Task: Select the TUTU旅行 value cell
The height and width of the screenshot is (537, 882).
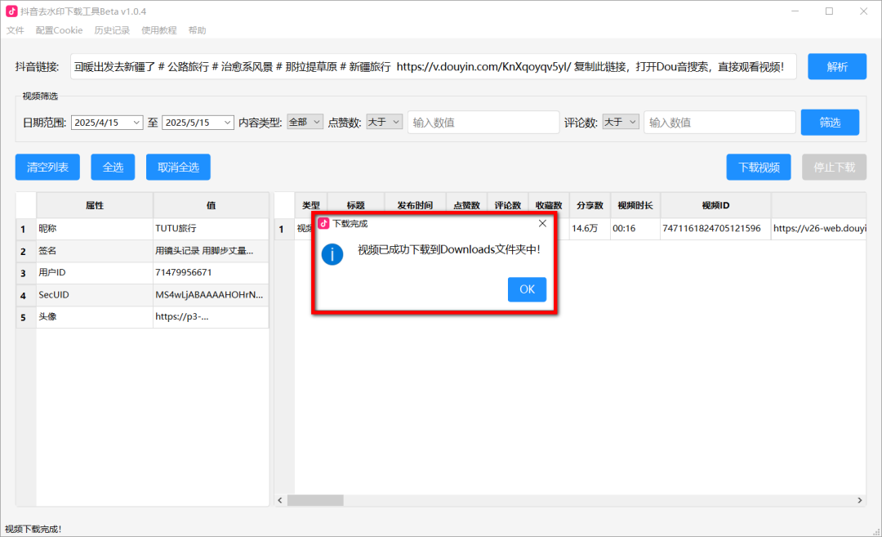Action: pos(211,229)
